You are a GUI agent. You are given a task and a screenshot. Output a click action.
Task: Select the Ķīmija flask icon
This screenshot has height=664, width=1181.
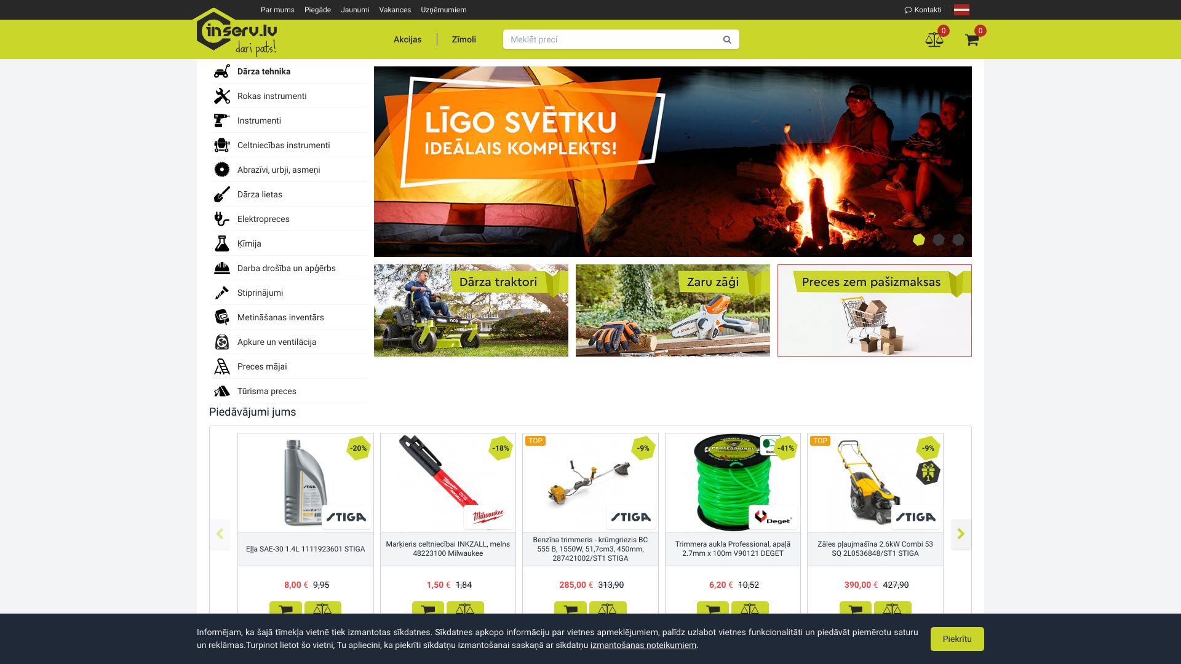click(221, 243)
